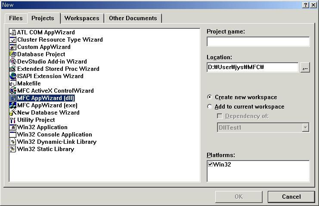Click the MFC ActiveX ControlWizard icon
Viewport: 319px width, 206px height.
click(13, 91)
